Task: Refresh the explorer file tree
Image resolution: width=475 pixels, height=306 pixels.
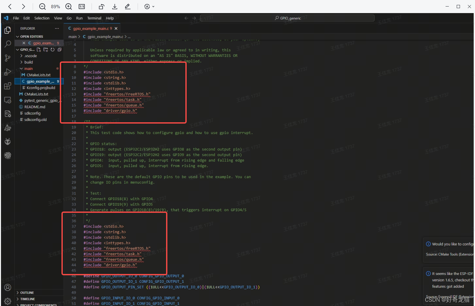Action: click(52, 50)
